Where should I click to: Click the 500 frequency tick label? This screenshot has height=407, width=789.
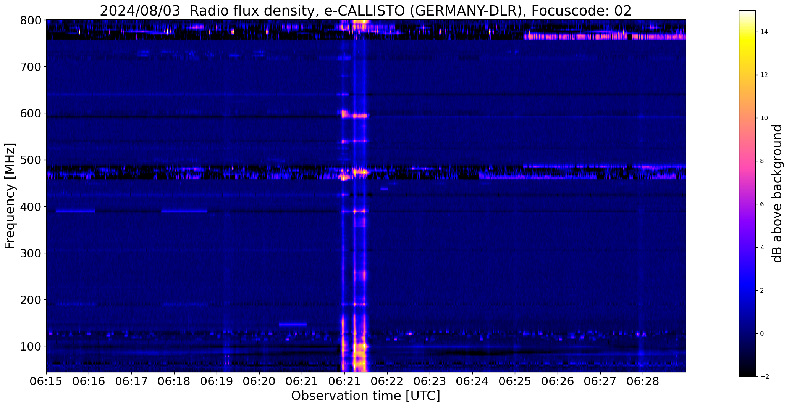click(30, 160)
